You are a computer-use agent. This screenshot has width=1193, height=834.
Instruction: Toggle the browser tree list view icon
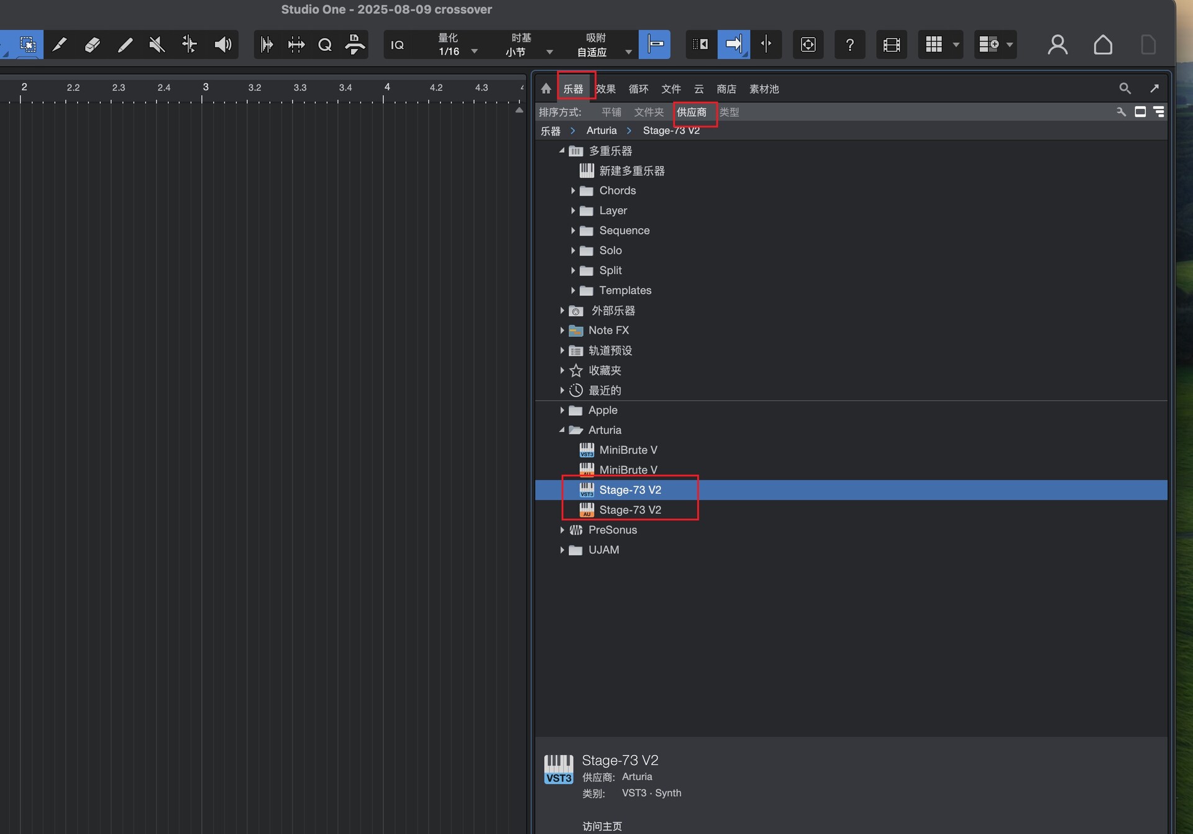[x=1159, y=112]
